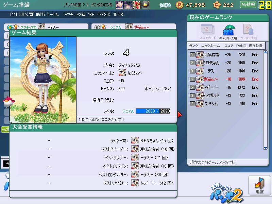This screenshot has height=204, width=272.
Task: Select rank 3 row ーテスー
Action: (225, 71)
